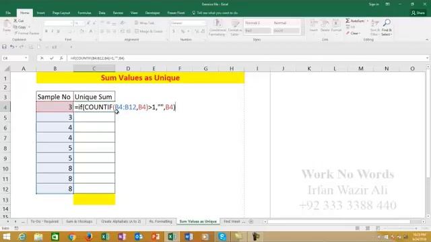Open the Name Box dropdown arrow
The image size is (431, 242).
[26, 58]
